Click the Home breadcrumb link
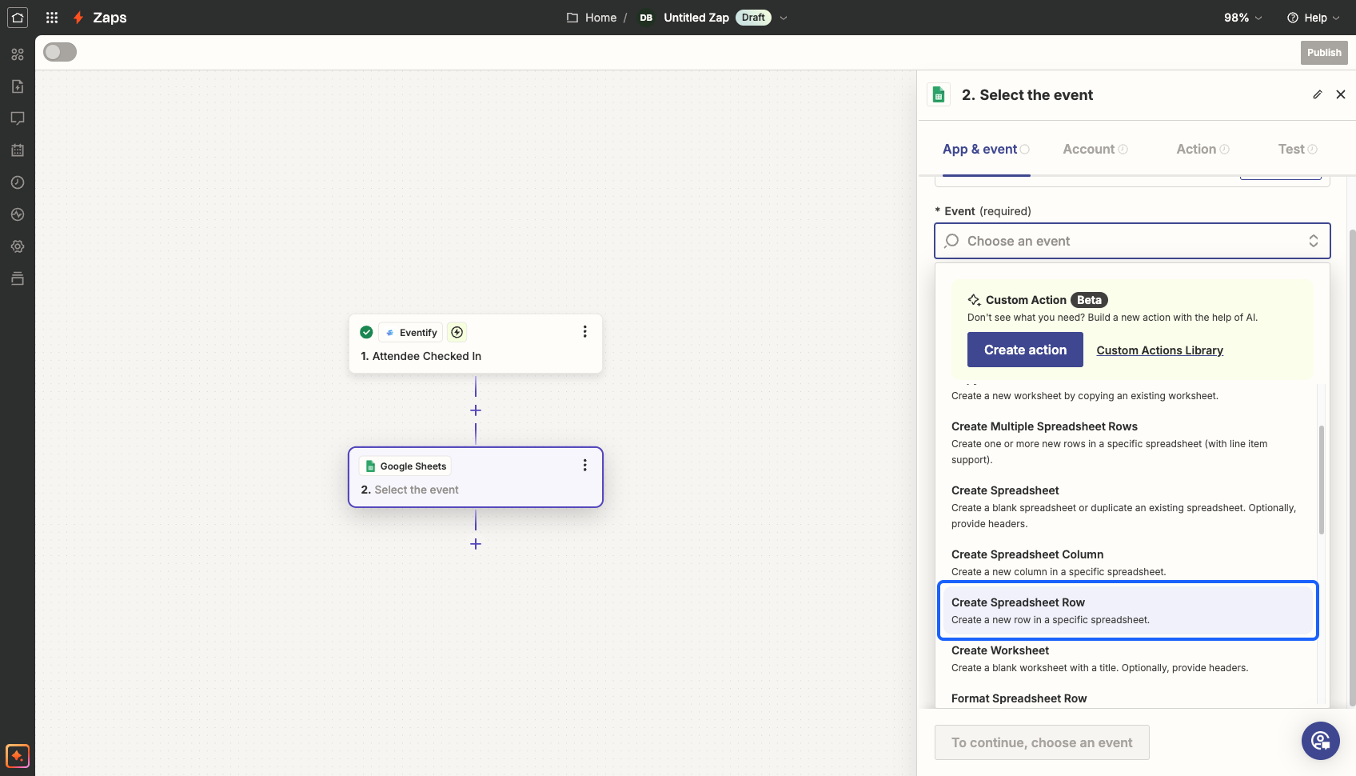 pyautogui.click(x=600, y=18)
